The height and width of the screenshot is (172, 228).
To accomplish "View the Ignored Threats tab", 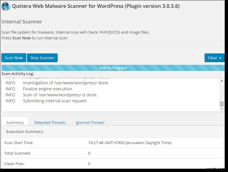I will [90, 122].
